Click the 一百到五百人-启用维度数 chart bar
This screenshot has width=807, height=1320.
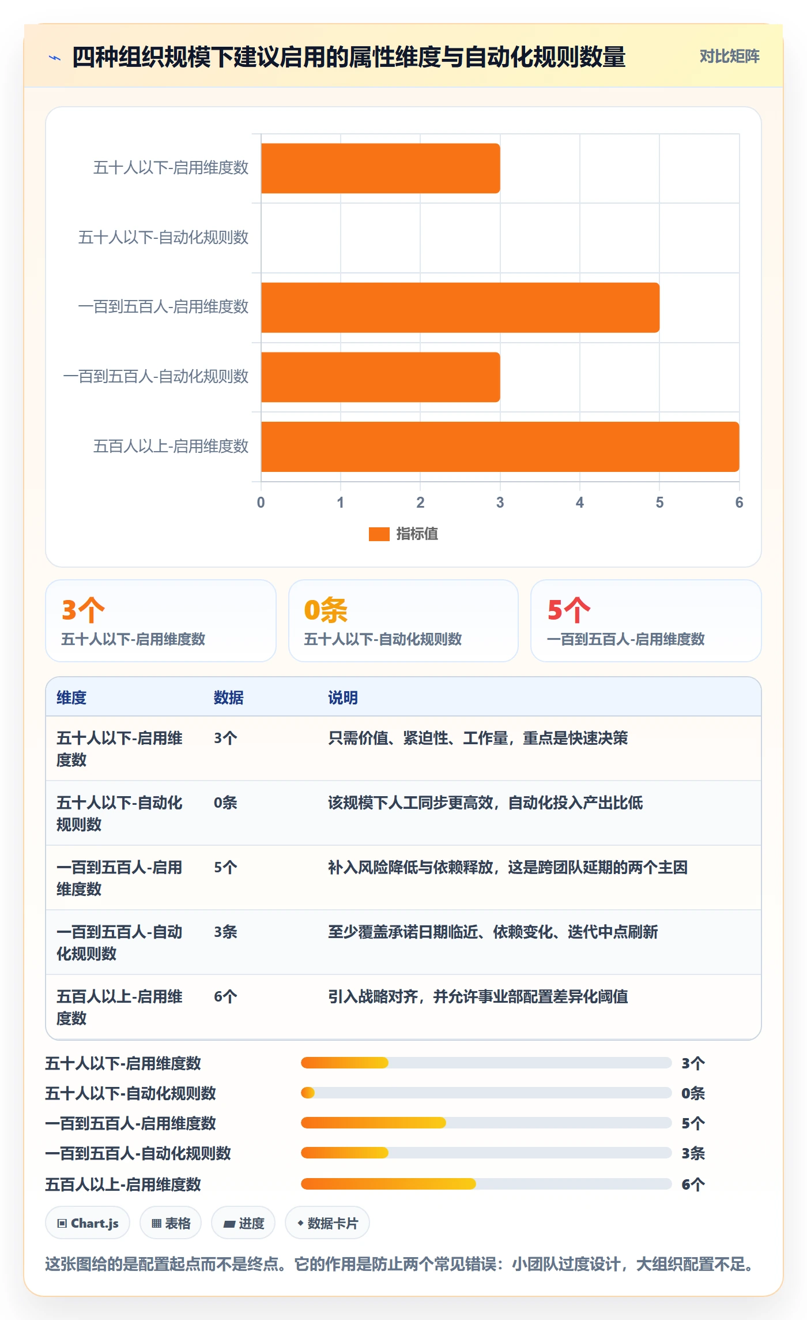click(460, 307)
